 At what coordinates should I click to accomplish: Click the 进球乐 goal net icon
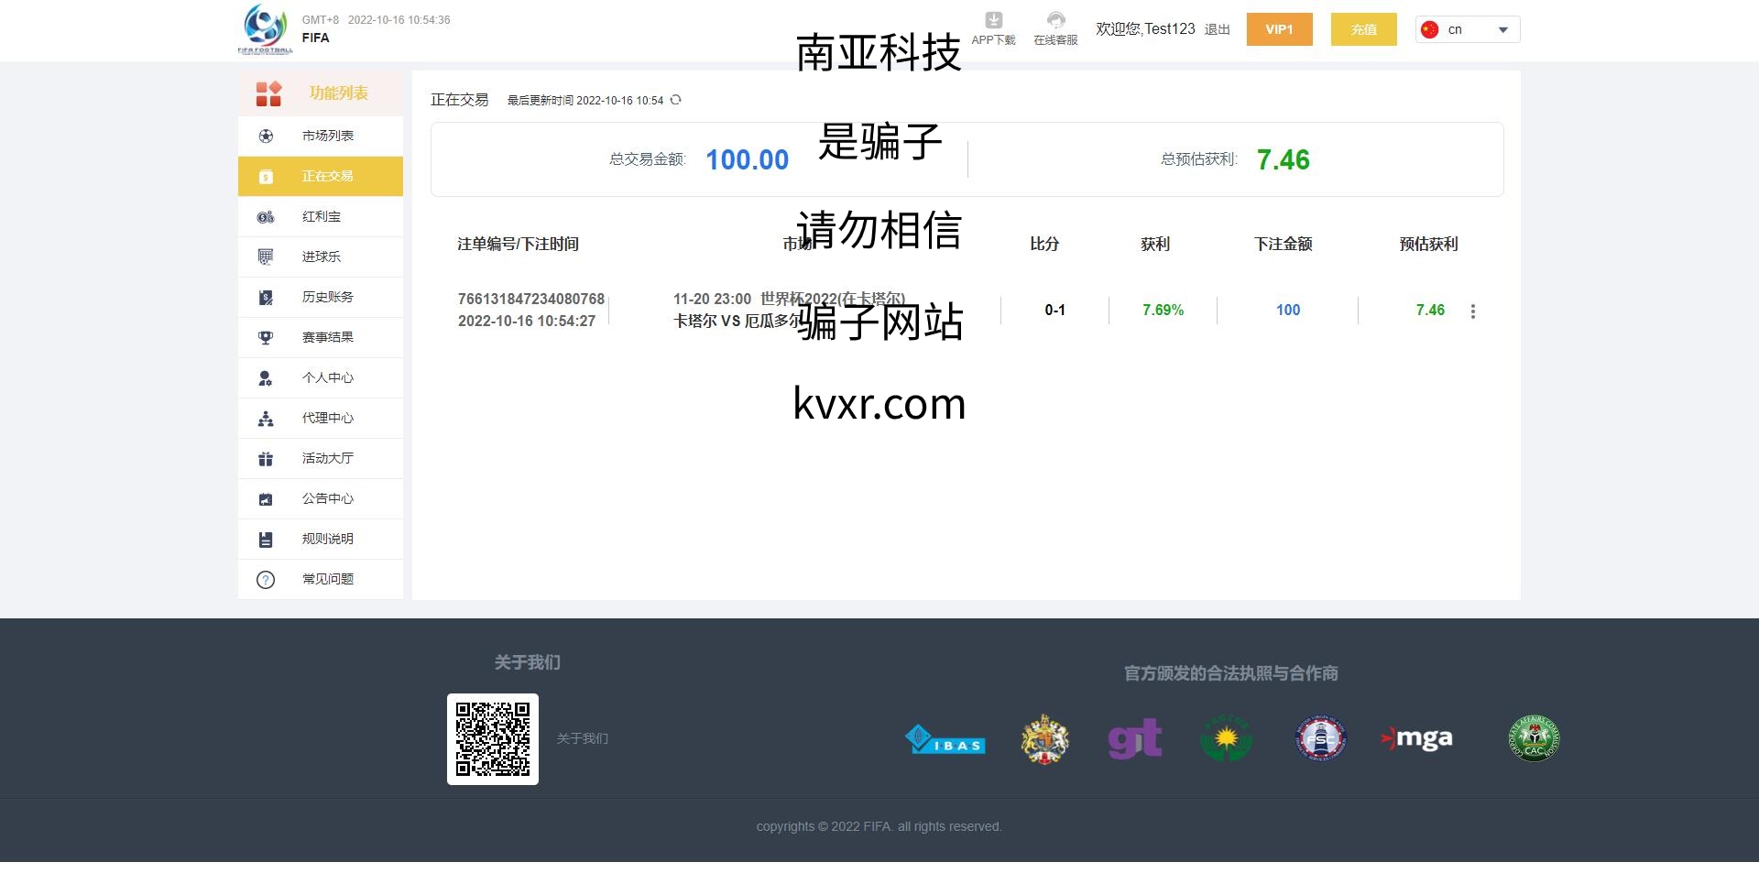tap(266, 256)
